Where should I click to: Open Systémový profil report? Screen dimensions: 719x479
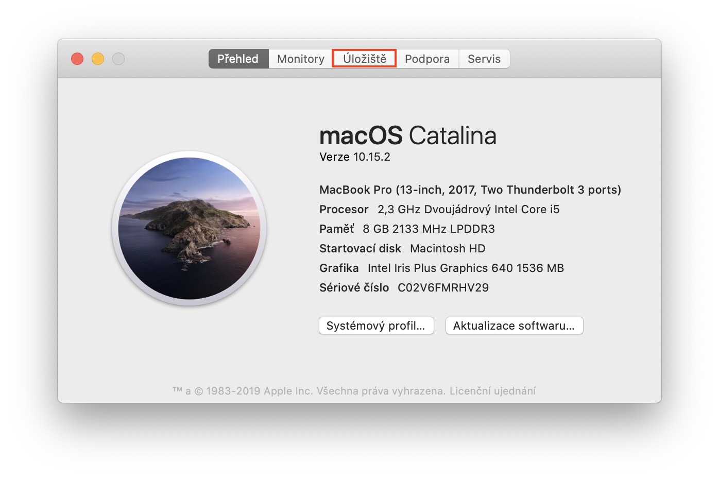[376, 326]
